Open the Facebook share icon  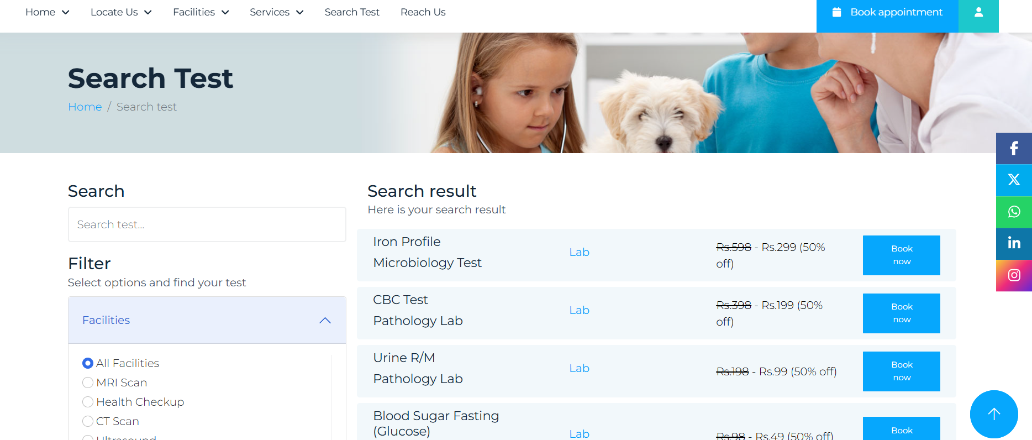[x=1014, y=148]
